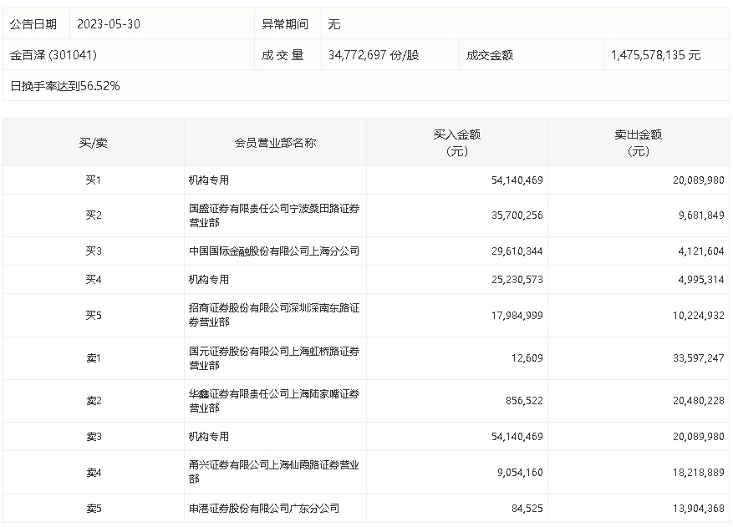The width and height of the screenshot is (733, 527).
Task: Select the announcement date 2023-05-30
Action: click(109, 24)
